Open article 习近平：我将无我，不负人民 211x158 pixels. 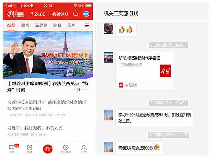35,128
